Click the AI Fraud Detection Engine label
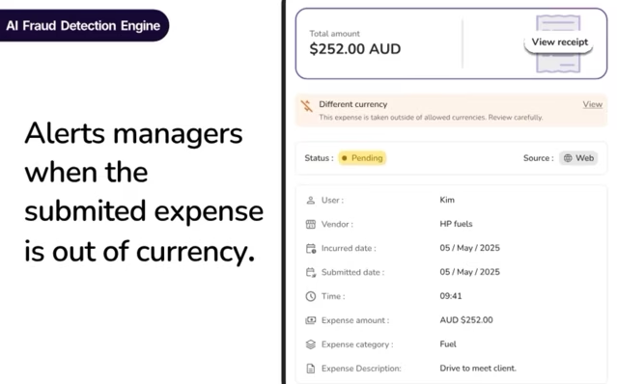Screen dimensions: 617x384 [83, 25]
